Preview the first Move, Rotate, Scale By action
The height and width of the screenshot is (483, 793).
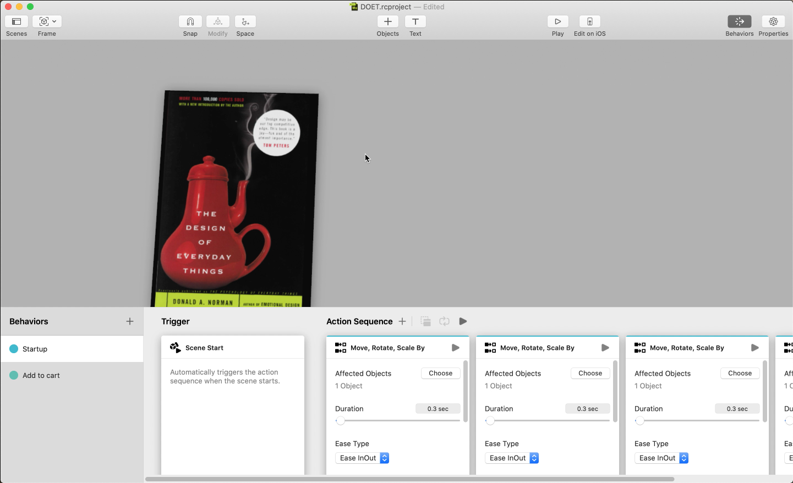coord(456,348)
